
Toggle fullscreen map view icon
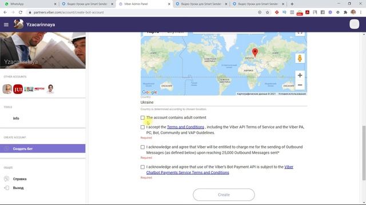[x=300, y=33]
